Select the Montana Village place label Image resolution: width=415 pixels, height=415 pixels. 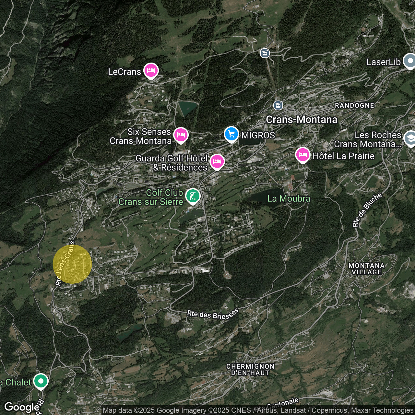(366, 269)
